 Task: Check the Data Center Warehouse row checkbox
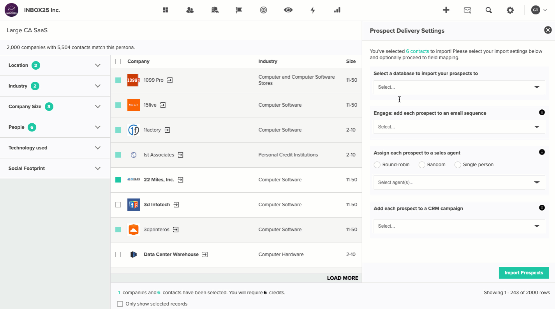point(118,255)
